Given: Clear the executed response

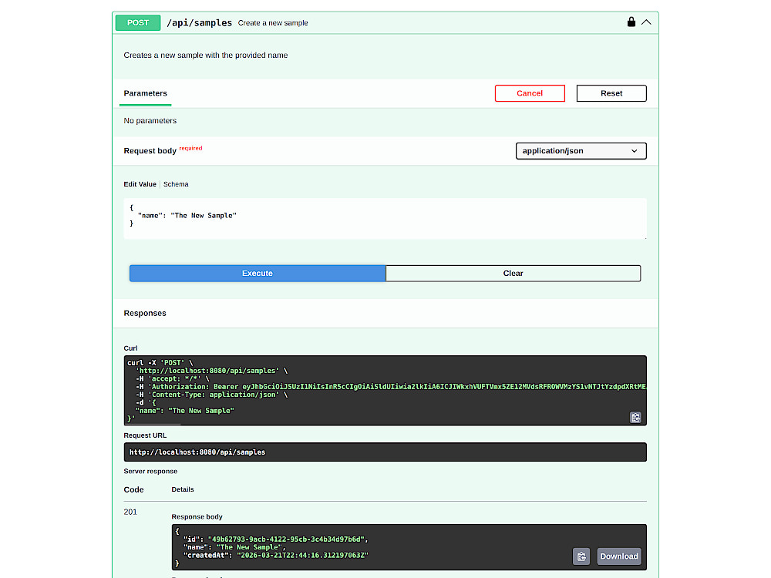Looking at the screenshot, I should click(x=513, y=274).
